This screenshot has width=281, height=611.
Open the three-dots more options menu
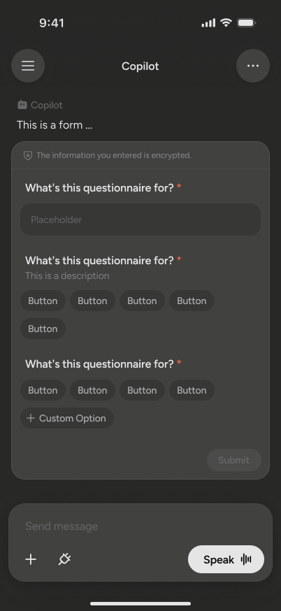point(253,66)
